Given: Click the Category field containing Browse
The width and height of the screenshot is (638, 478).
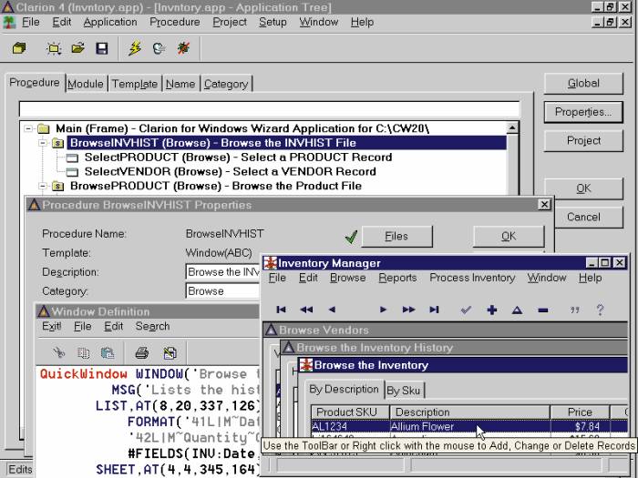Looking at the screenshot, I should [223, 291].
